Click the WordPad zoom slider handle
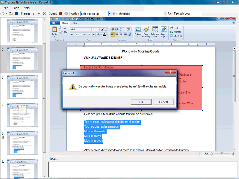Screen dimensions: 239x179 click(222, 154)
